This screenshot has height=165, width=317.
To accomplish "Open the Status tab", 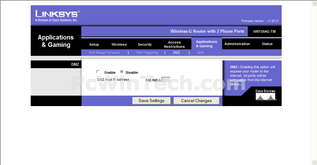I will coord(267,44).
